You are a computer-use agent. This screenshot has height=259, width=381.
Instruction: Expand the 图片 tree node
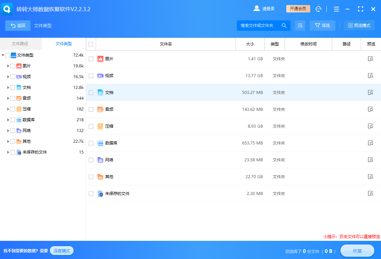8,66
